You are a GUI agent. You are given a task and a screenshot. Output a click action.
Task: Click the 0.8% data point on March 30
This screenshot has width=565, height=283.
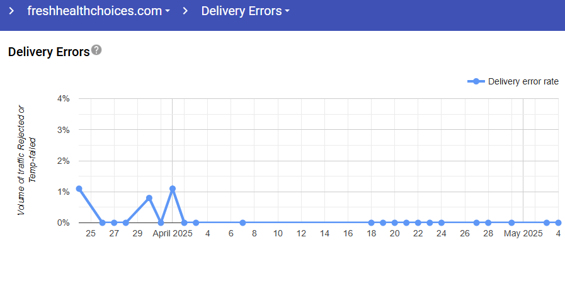pos(149,198)
